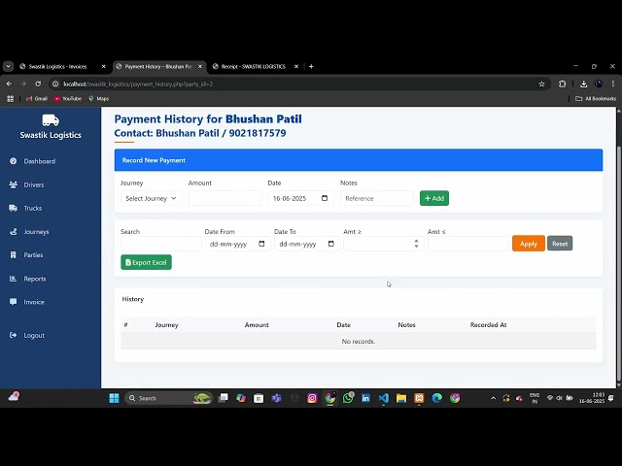Click the Logout arrow icon in sidebar
The height and width of the screenshot is (466, 622).
point(13,335)
